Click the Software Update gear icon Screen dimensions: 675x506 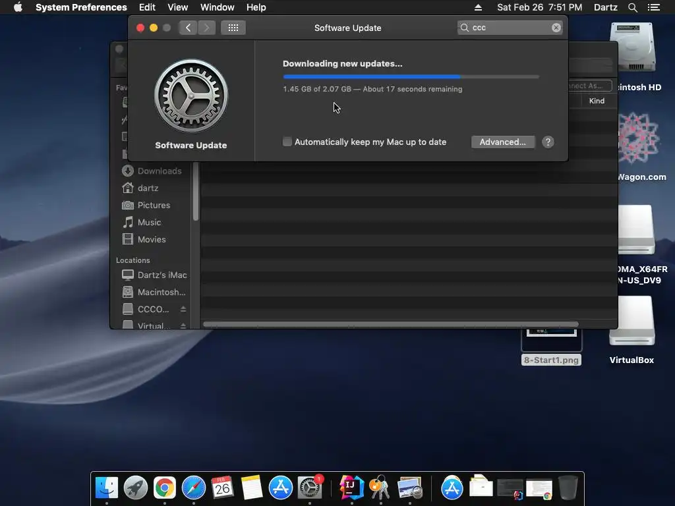191,96
